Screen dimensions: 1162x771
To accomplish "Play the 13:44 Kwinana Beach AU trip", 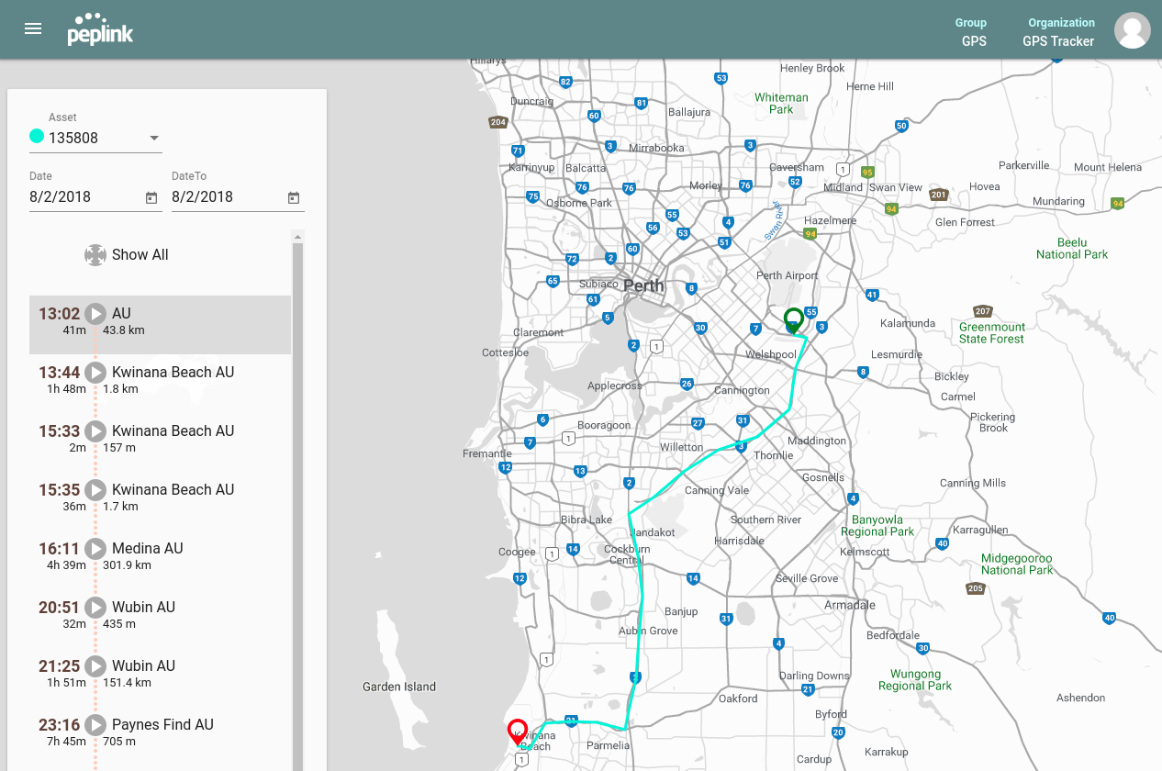I will click(x=96, y=372).
